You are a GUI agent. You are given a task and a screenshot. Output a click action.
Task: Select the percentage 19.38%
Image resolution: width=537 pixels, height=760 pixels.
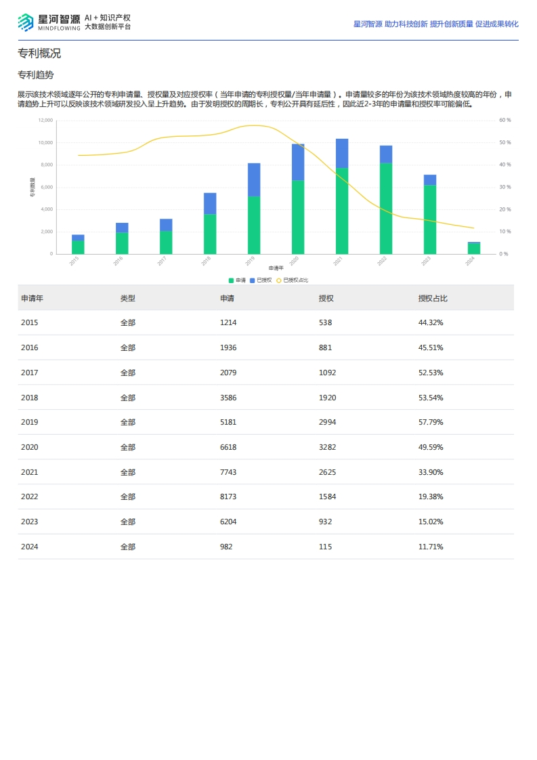click(431, 497)
